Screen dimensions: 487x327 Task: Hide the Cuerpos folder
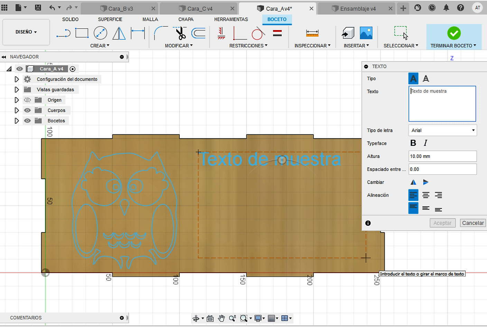27,110
